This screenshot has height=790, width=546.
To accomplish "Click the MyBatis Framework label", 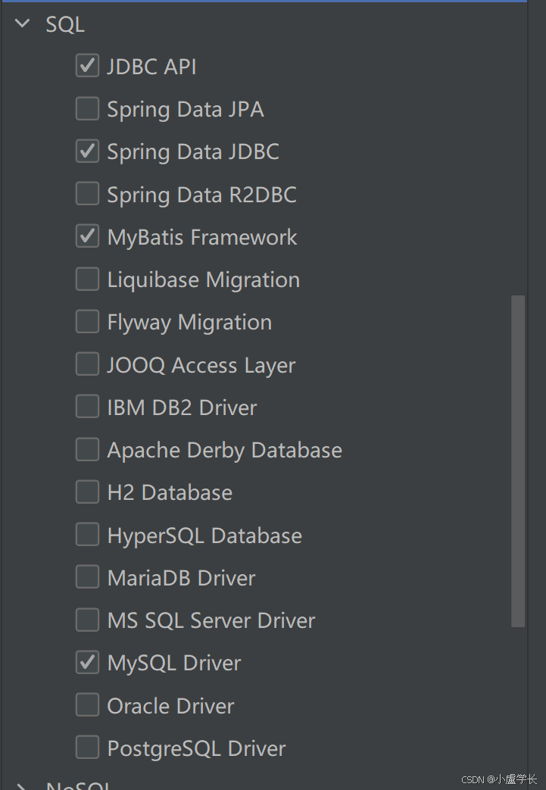I will point(202,237).
